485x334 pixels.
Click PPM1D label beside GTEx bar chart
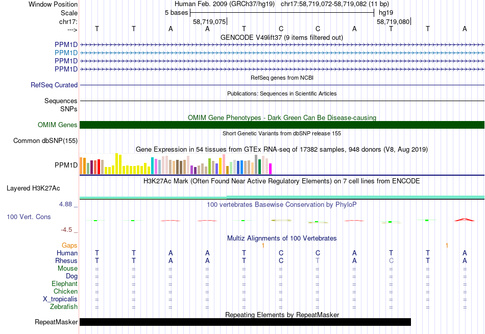(x=66, y=165)
